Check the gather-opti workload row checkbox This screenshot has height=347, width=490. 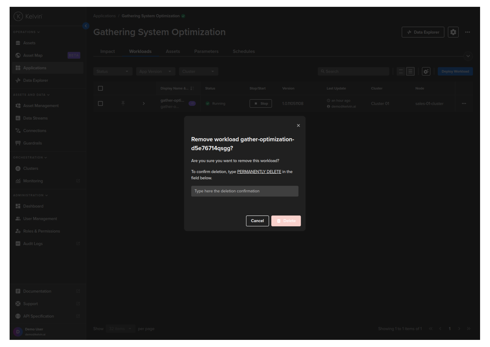coord(100,103)
